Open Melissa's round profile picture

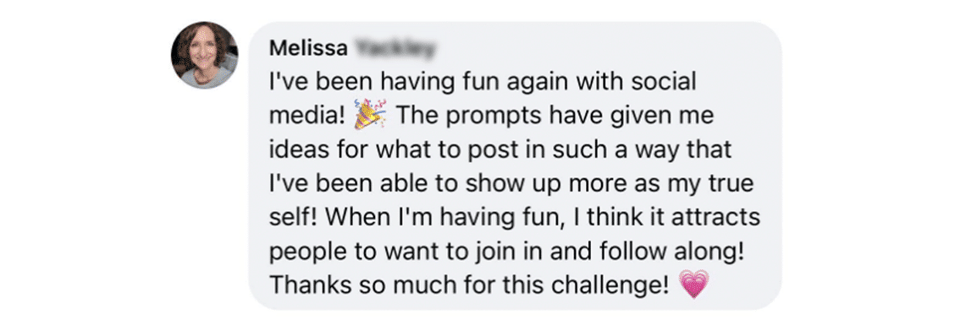point(205,55)
